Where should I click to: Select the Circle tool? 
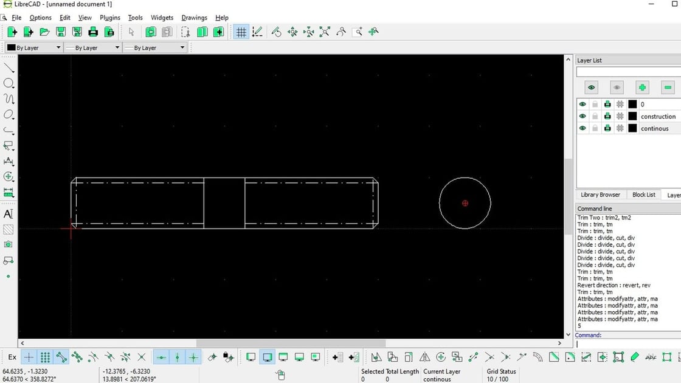[8, 83]
